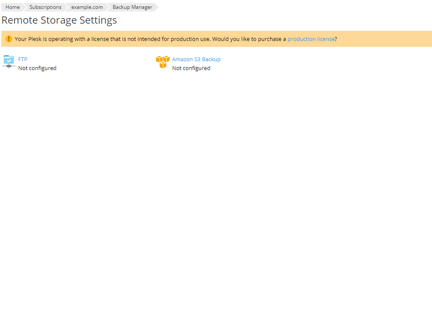Navigate to Home via the breadcrumb

pos(12,7)
